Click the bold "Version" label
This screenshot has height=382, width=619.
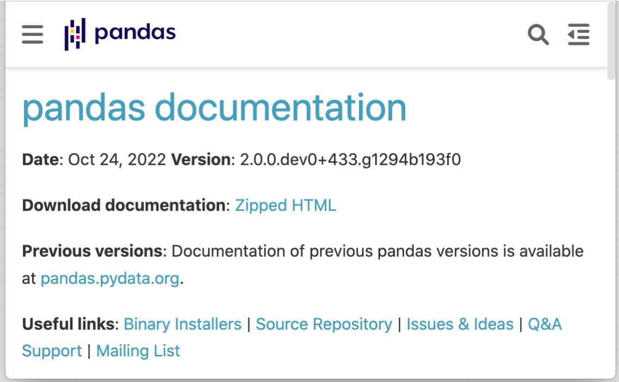point(201,160)
